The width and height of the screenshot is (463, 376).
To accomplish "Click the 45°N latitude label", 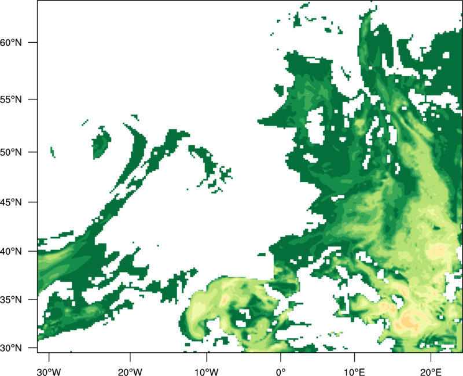I will (x=11, y=202).
